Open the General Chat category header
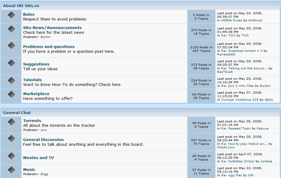281x178 pixels. tap(17, 113)
